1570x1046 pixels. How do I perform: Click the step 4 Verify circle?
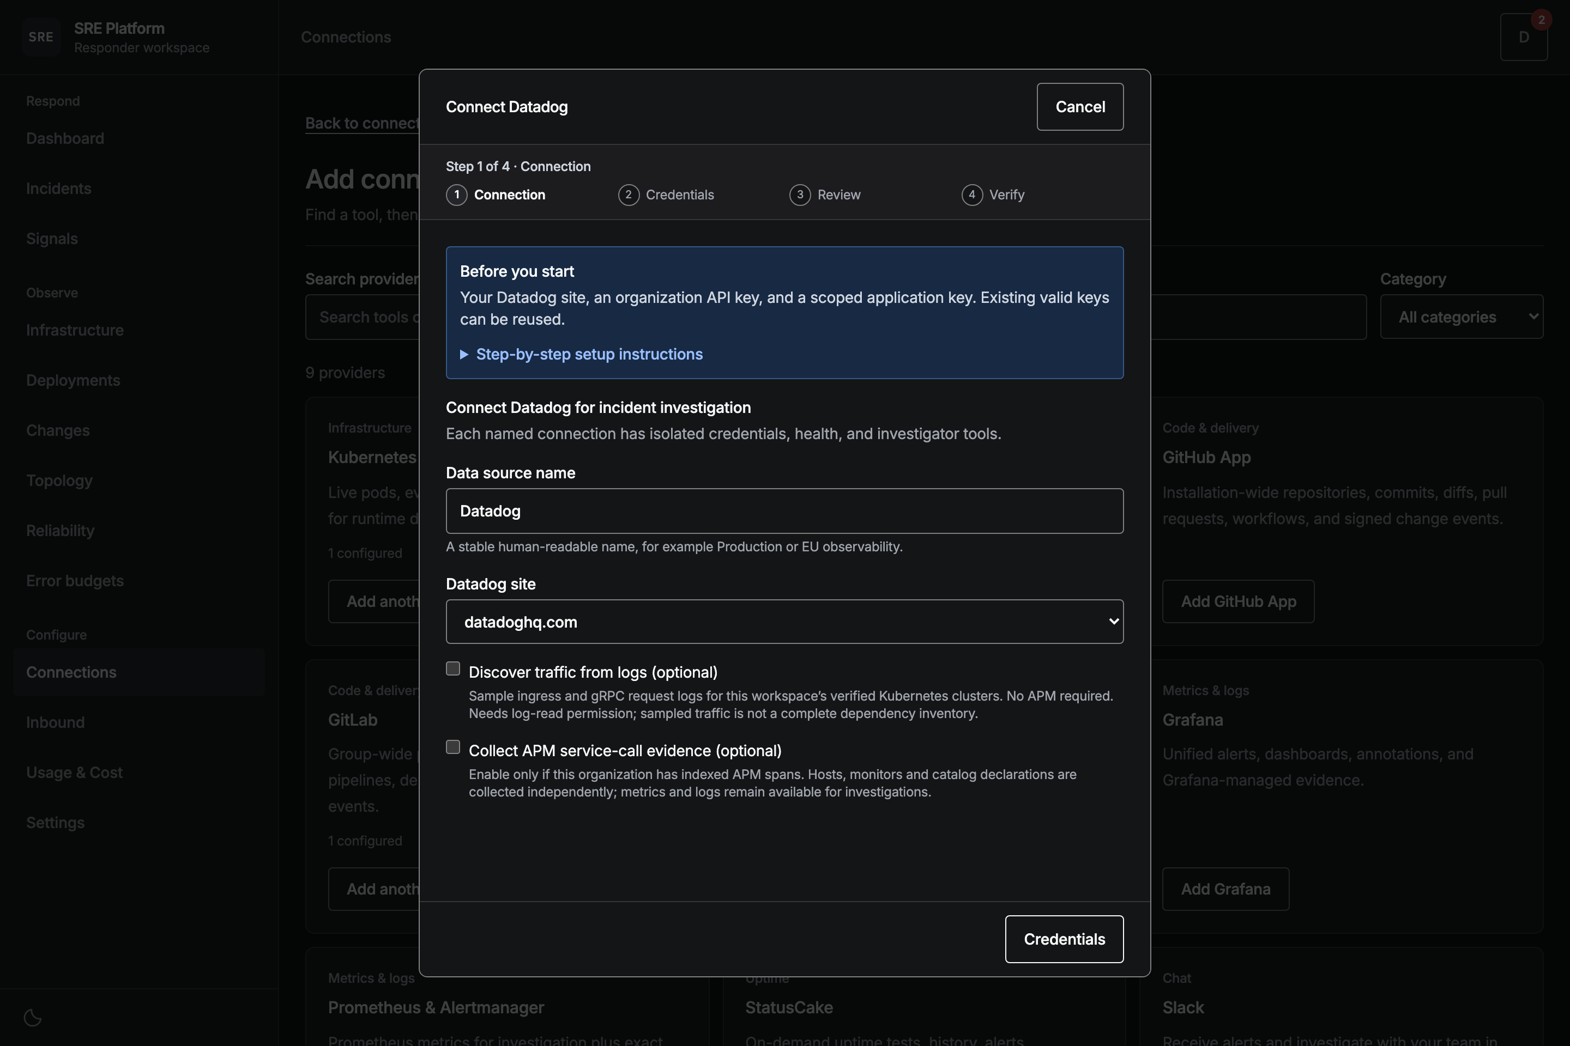coord(972,195)
